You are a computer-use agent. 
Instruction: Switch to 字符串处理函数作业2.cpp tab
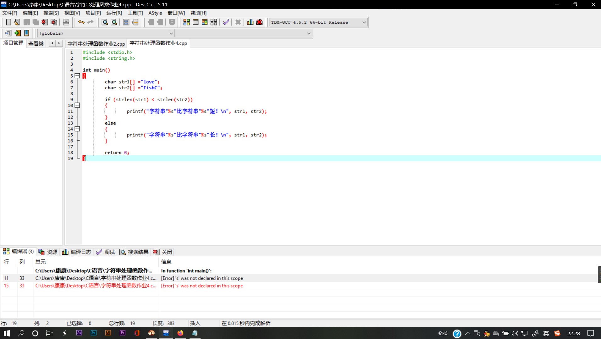(x=96, y=44)
